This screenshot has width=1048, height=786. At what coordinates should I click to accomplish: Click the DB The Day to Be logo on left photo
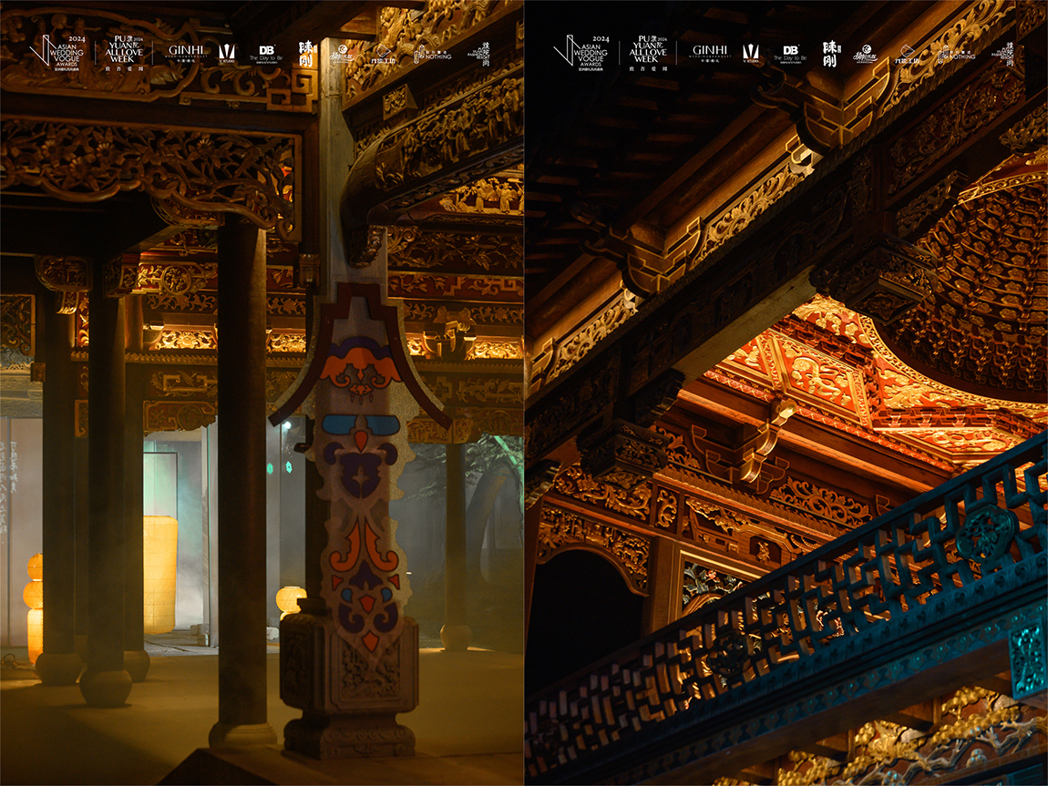pos(266,54)
